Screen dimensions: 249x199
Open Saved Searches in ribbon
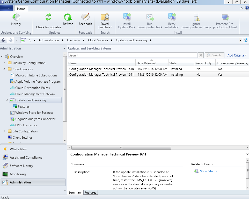point(105,21)
